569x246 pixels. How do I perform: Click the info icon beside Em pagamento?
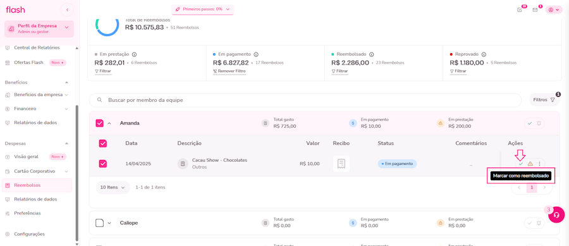point(256,54)
